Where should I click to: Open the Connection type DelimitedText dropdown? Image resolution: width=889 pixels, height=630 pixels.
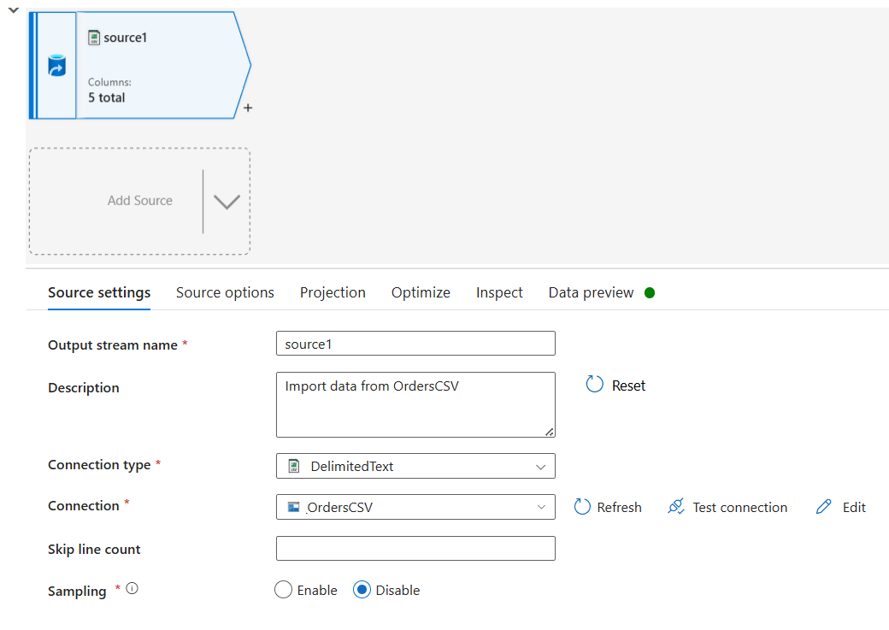tap(415, 466)
